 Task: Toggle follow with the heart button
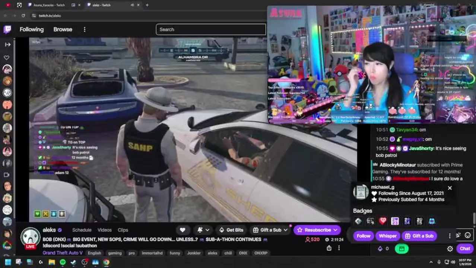[x=183, y=230]
